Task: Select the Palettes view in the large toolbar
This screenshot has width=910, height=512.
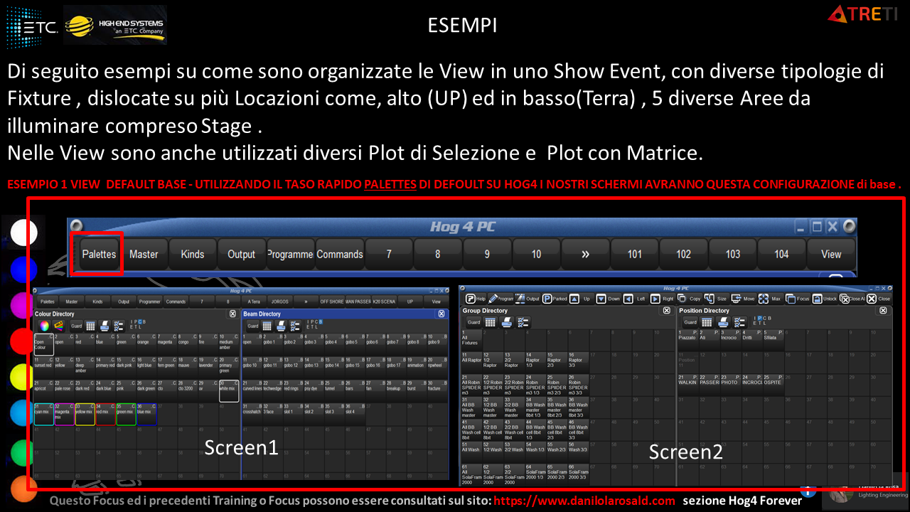Action: (x=99, y=254)
